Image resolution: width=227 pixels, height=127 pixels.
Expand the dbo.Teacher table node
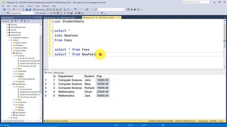click(12, 115)
